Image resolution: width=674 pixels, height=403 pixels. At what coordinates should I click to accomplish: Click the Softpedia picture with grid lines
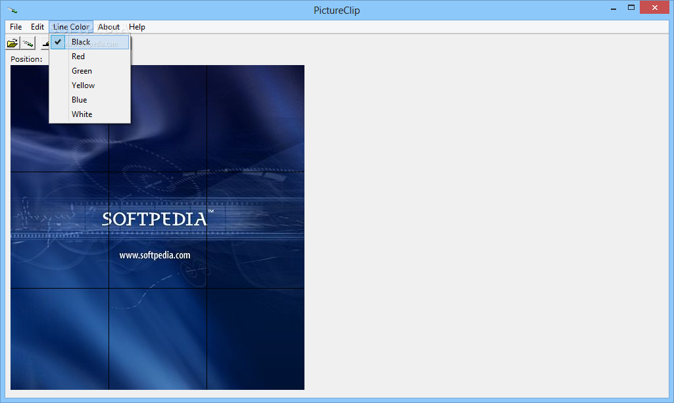click(x=157, y=227)
